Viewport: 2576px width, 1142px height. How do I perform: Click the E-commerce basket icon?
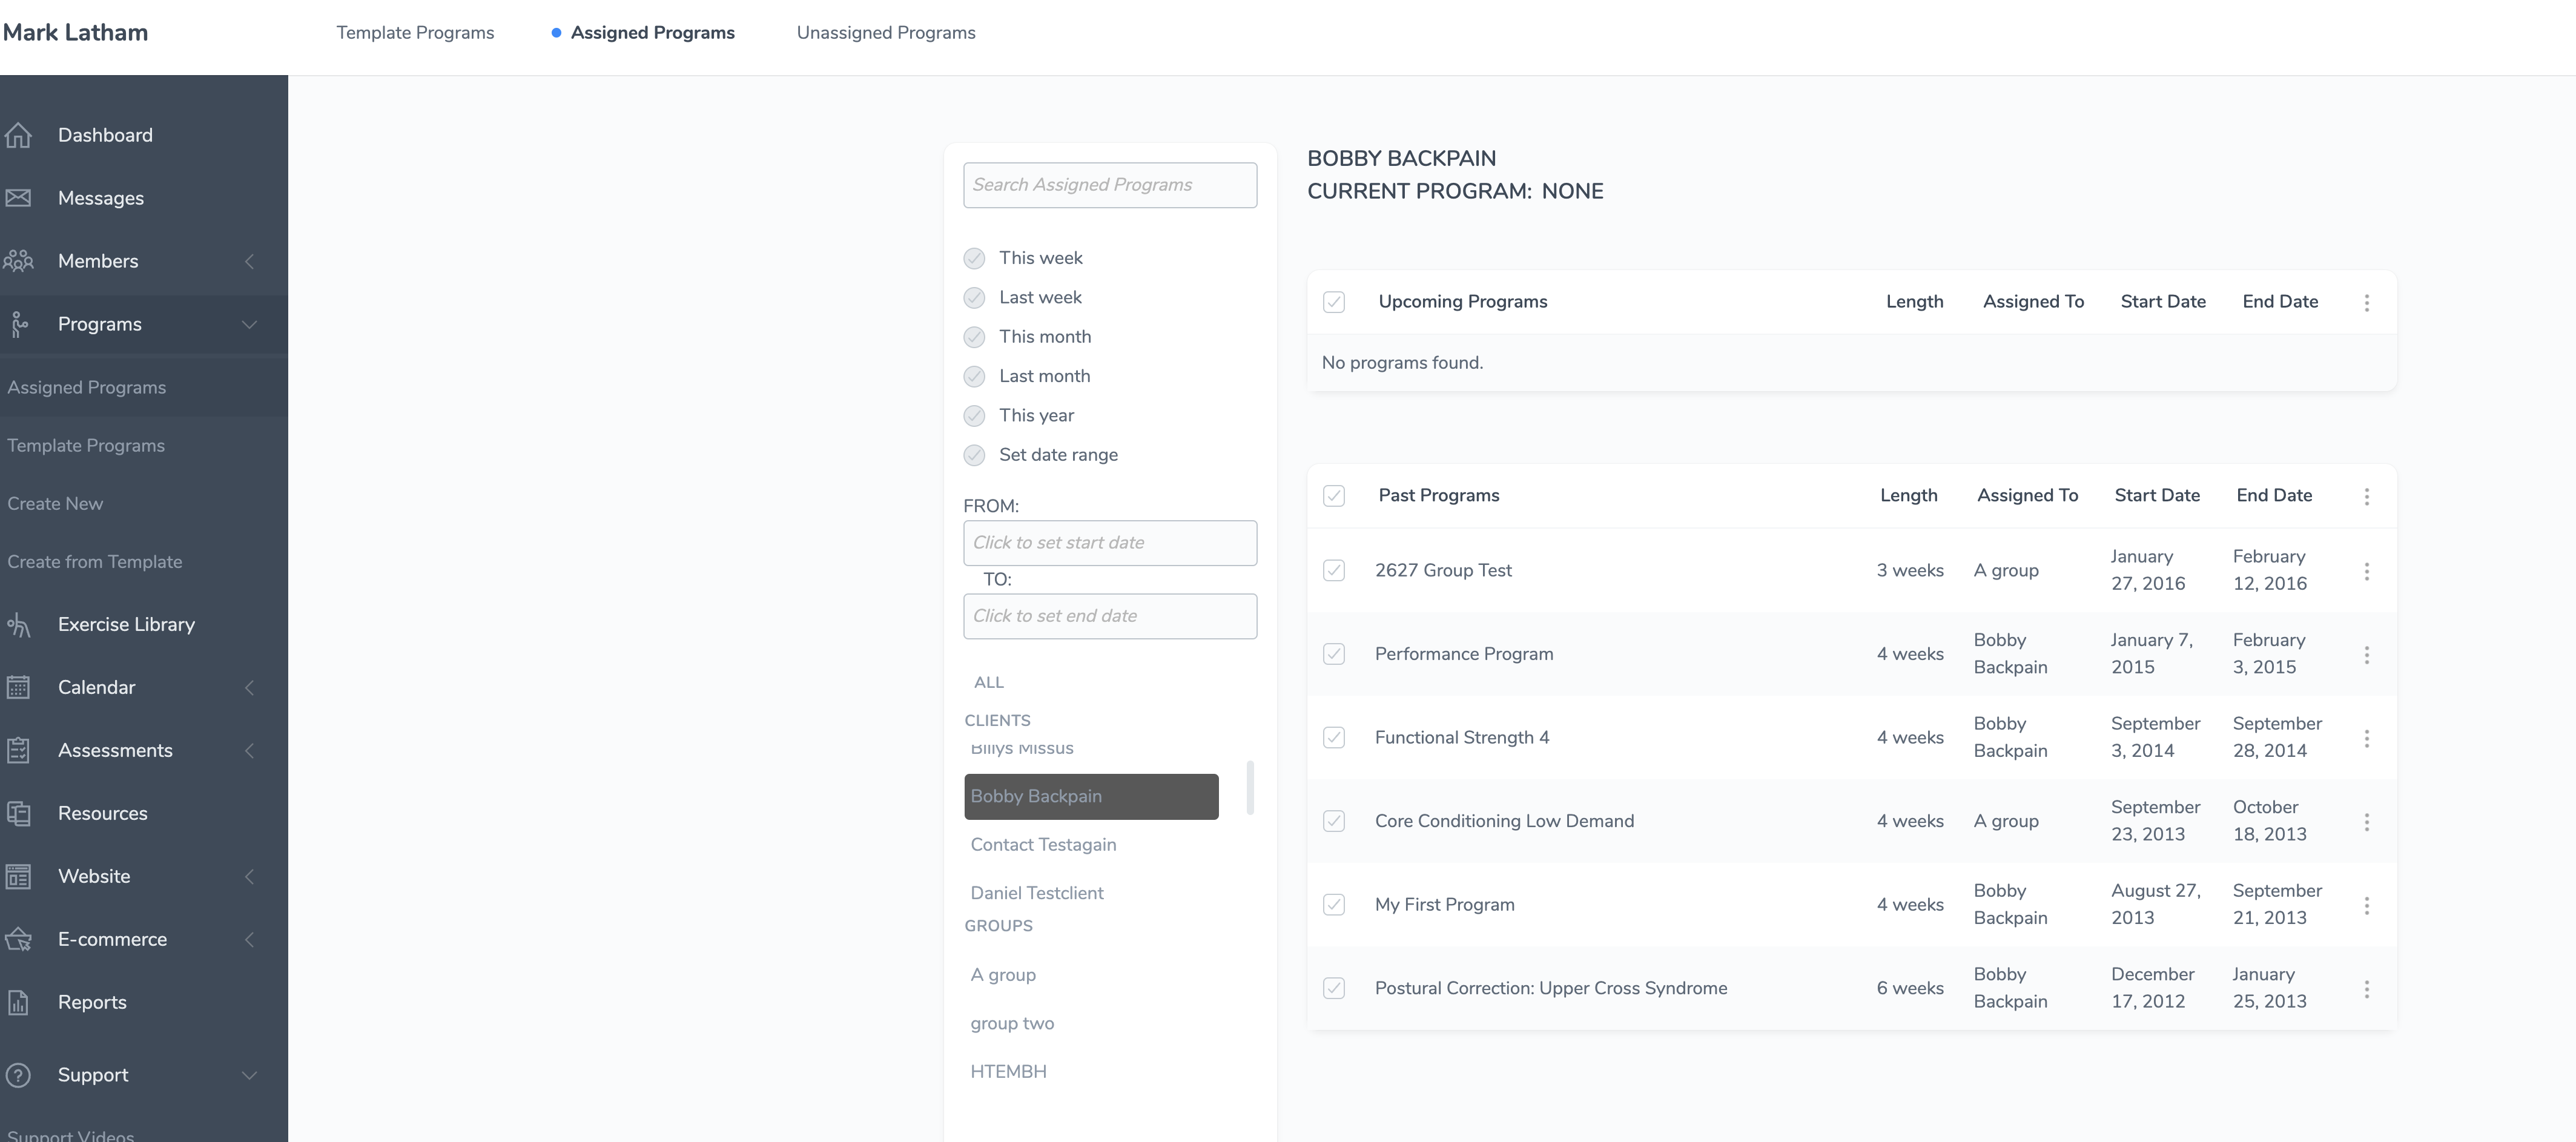18,940
